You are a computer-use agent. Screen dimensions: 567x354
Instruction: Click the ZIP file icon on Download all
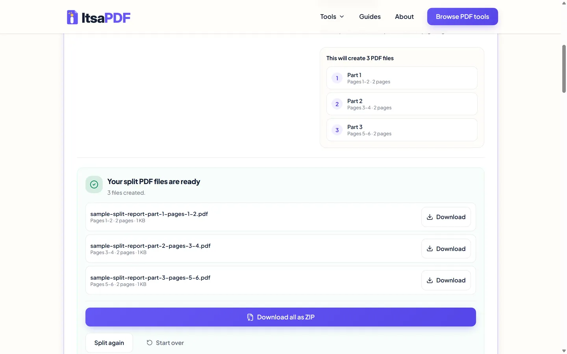point(250,317)
